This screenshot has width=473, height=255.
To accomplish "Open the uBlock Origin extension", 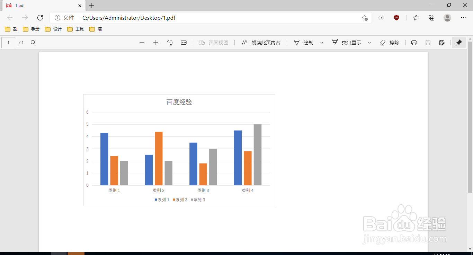I will point(397,18).
